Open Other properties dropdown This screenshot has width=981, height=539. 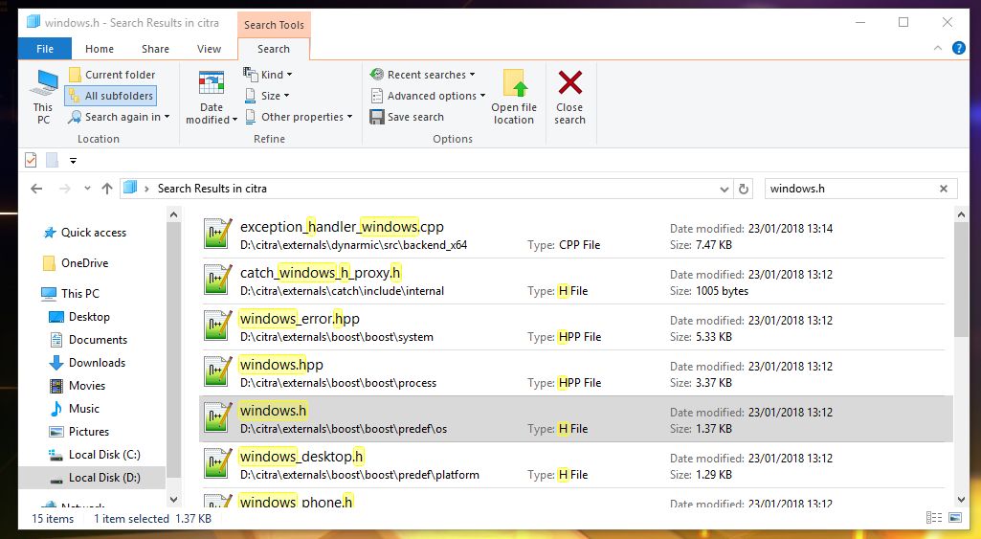(x=299, y=117)
